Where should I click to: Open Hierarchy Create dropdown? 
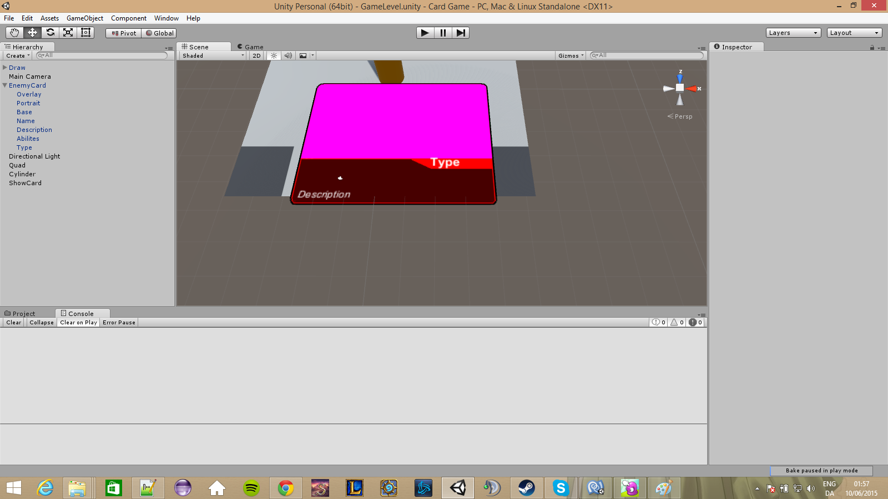(18, 55)
